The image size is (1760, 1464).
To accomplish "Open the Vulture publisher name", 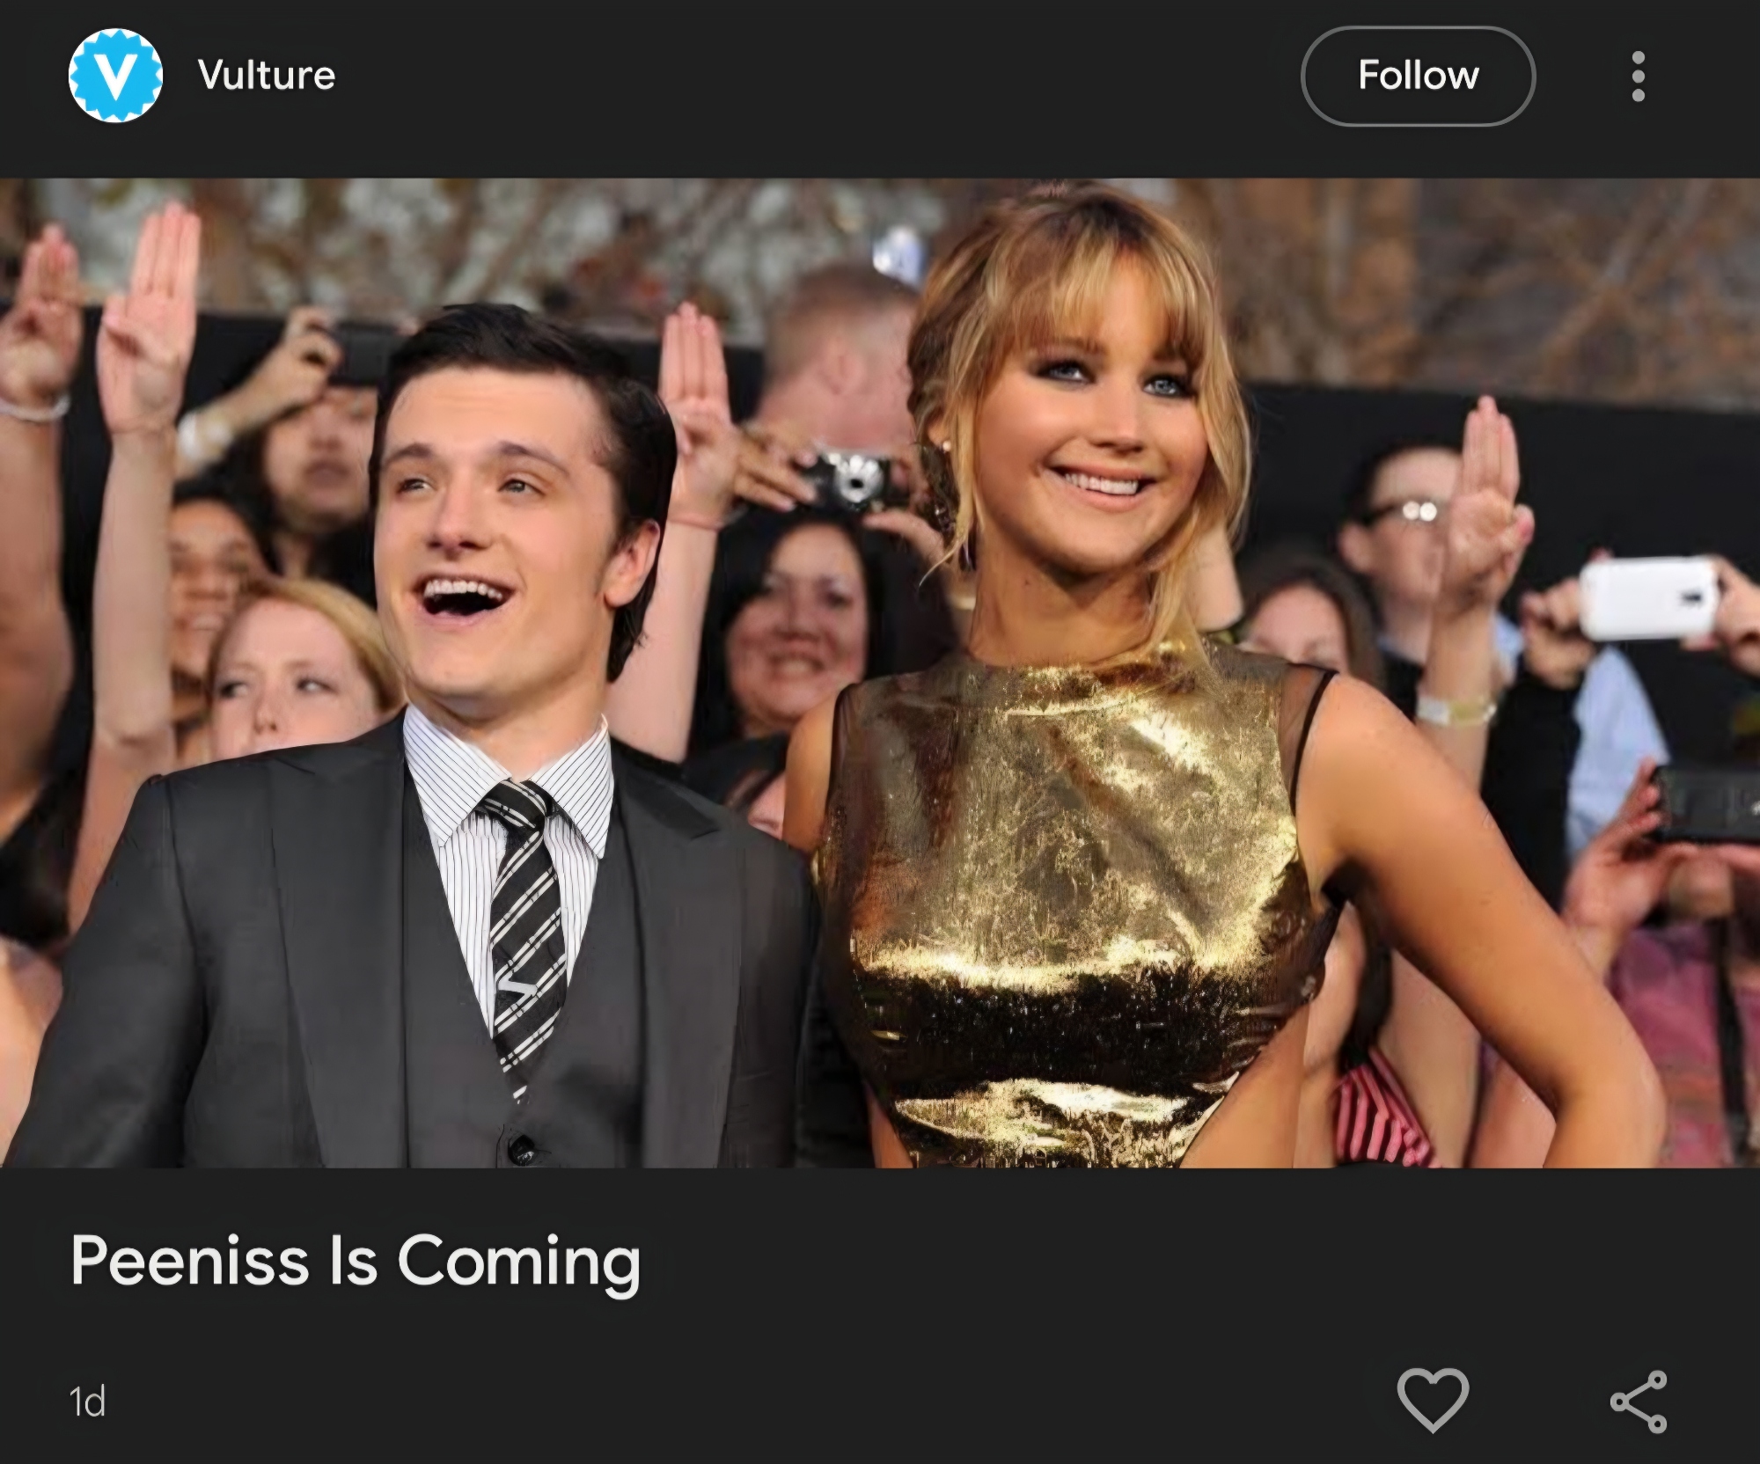I will click(x=267, y=76).
